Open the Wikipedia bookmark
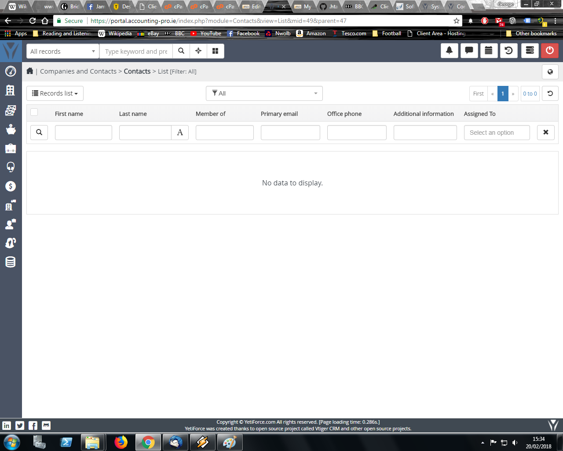Image resolution: width=563 pixels, height=451 pixels. point(115,33)
